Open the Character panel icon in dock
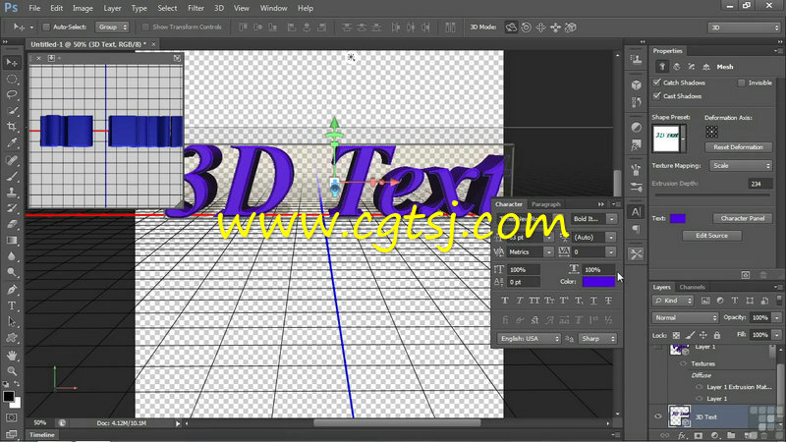Viewport: 786px width, 442px height. (636, 212)
